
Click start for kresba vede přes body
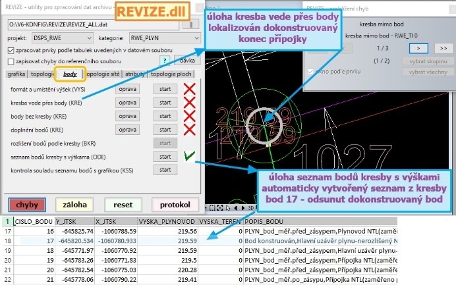(x=165, y=103)
